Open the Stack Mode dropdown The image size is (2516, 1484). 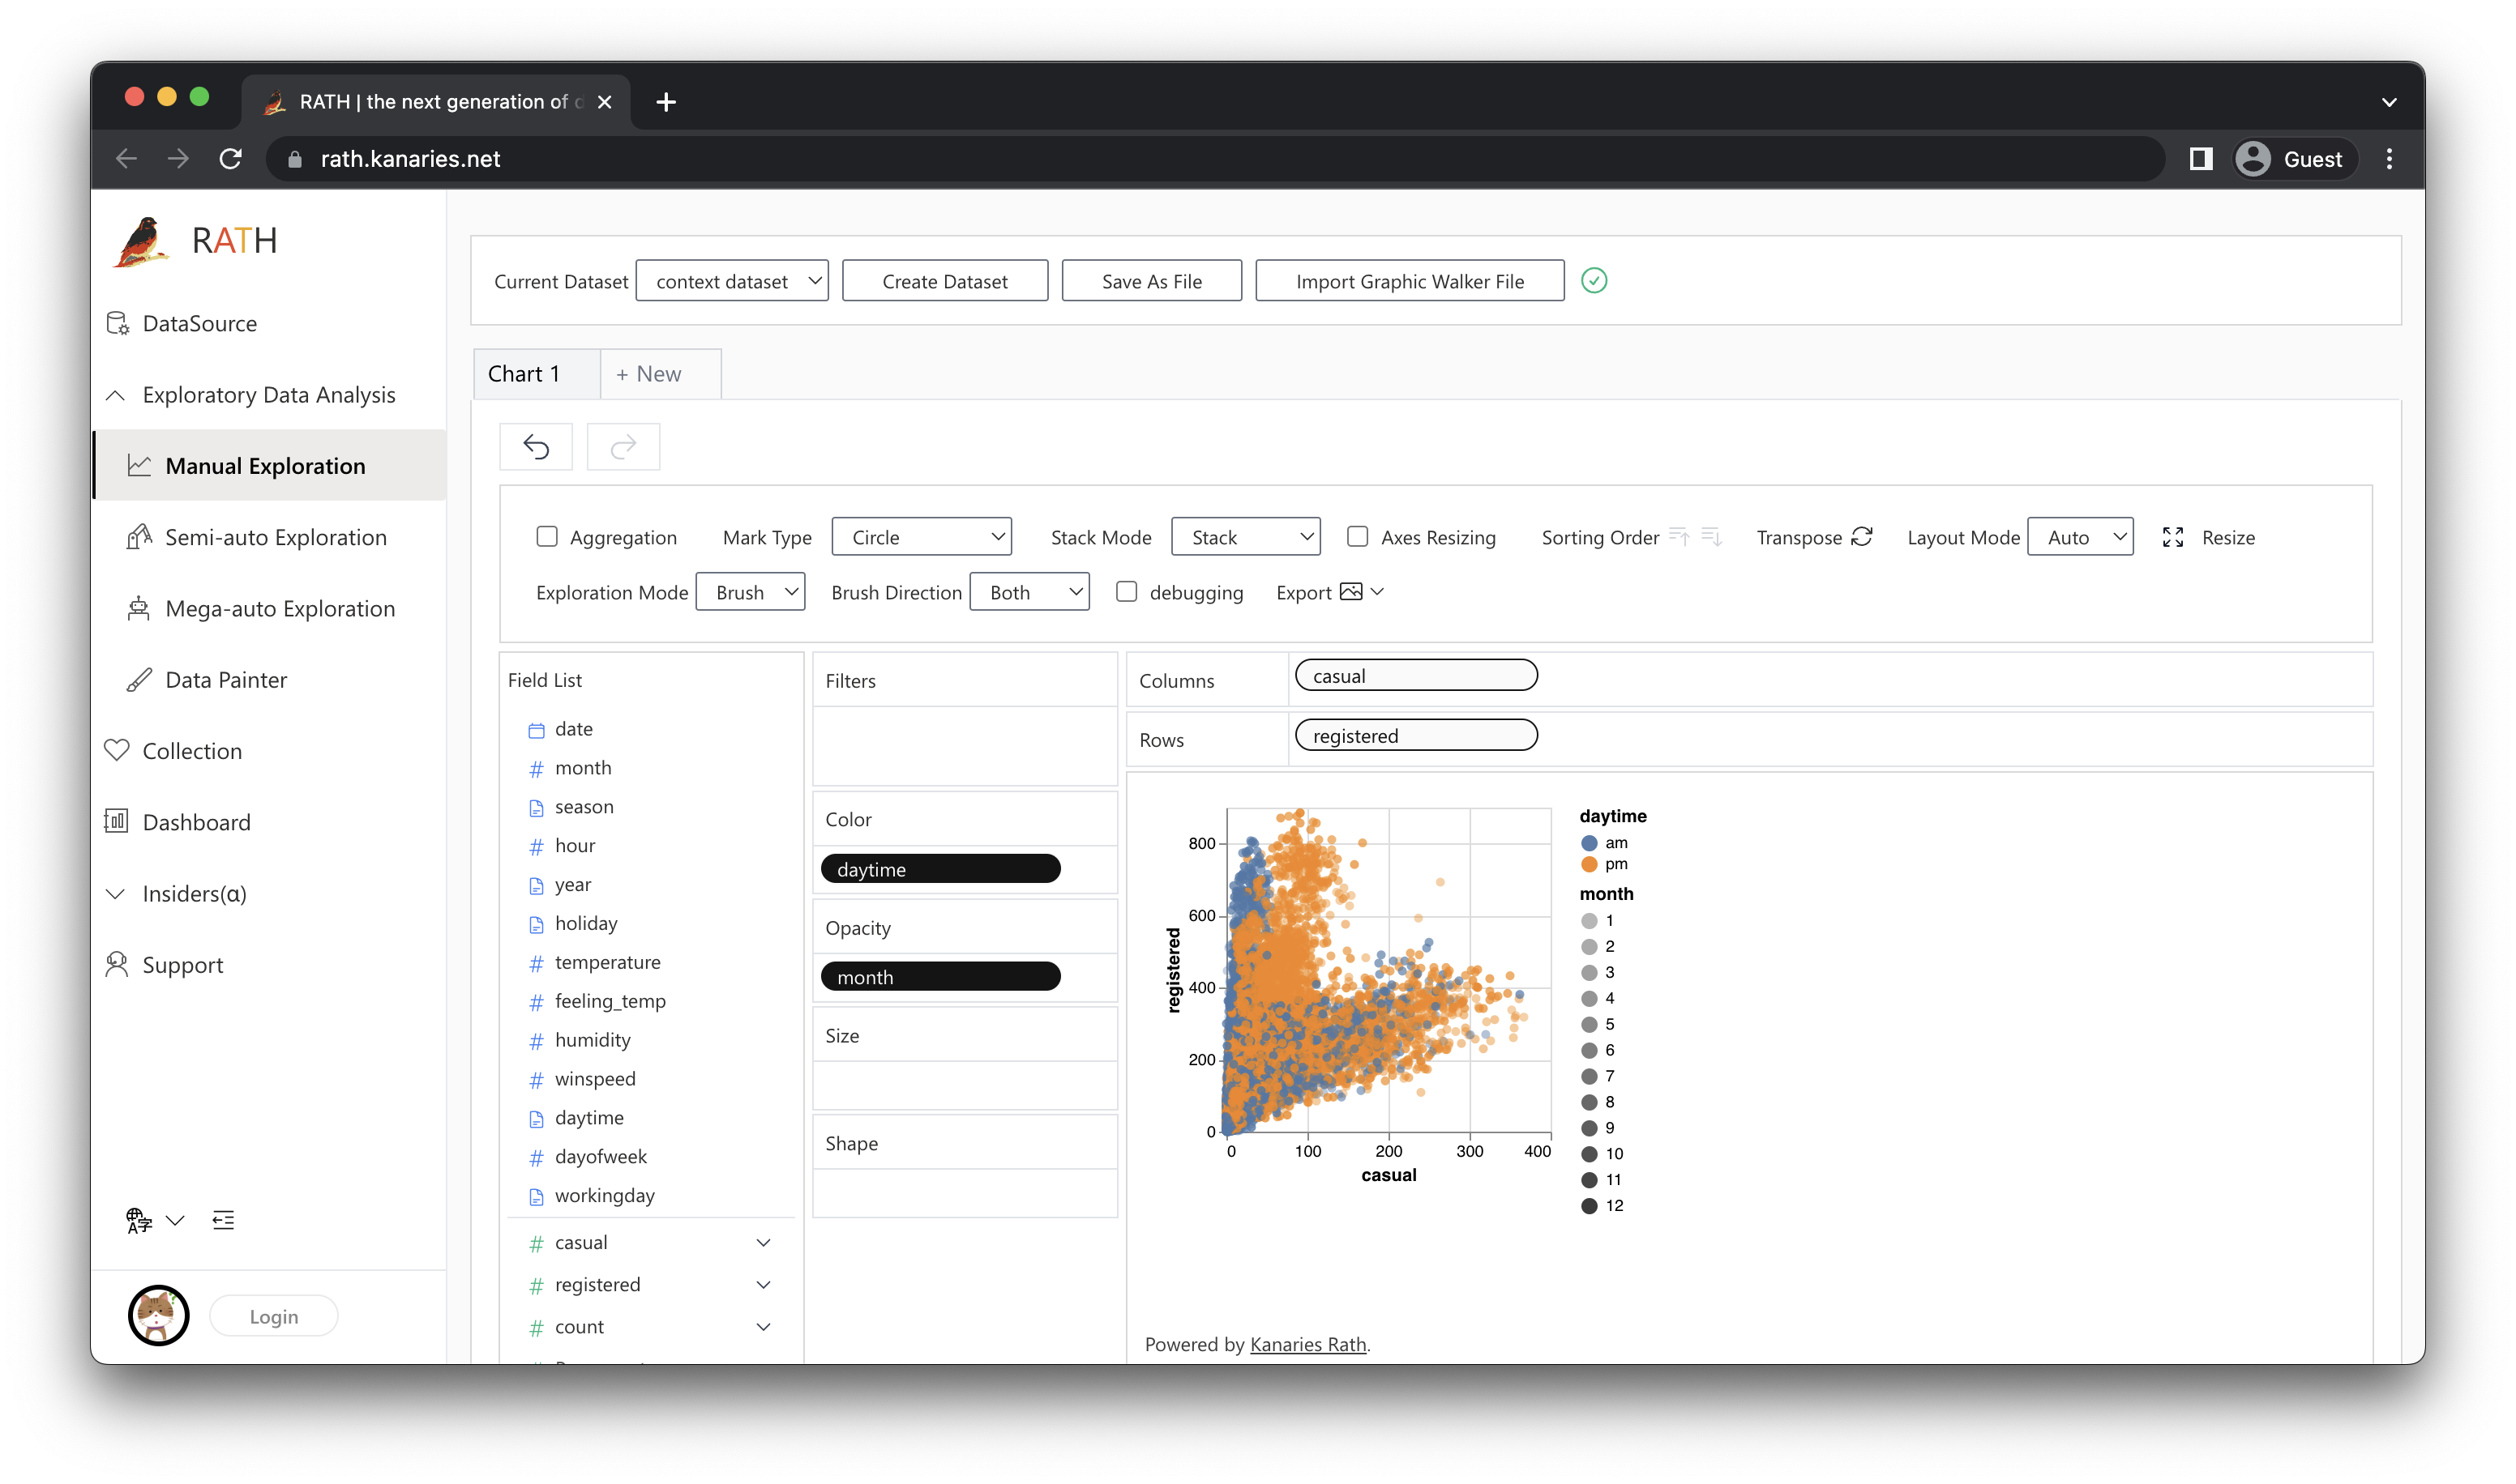click(1244, 537)
